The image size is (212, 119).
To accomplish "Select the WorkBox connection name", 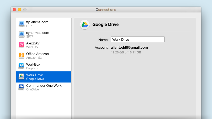I will (x=33, y=64).
